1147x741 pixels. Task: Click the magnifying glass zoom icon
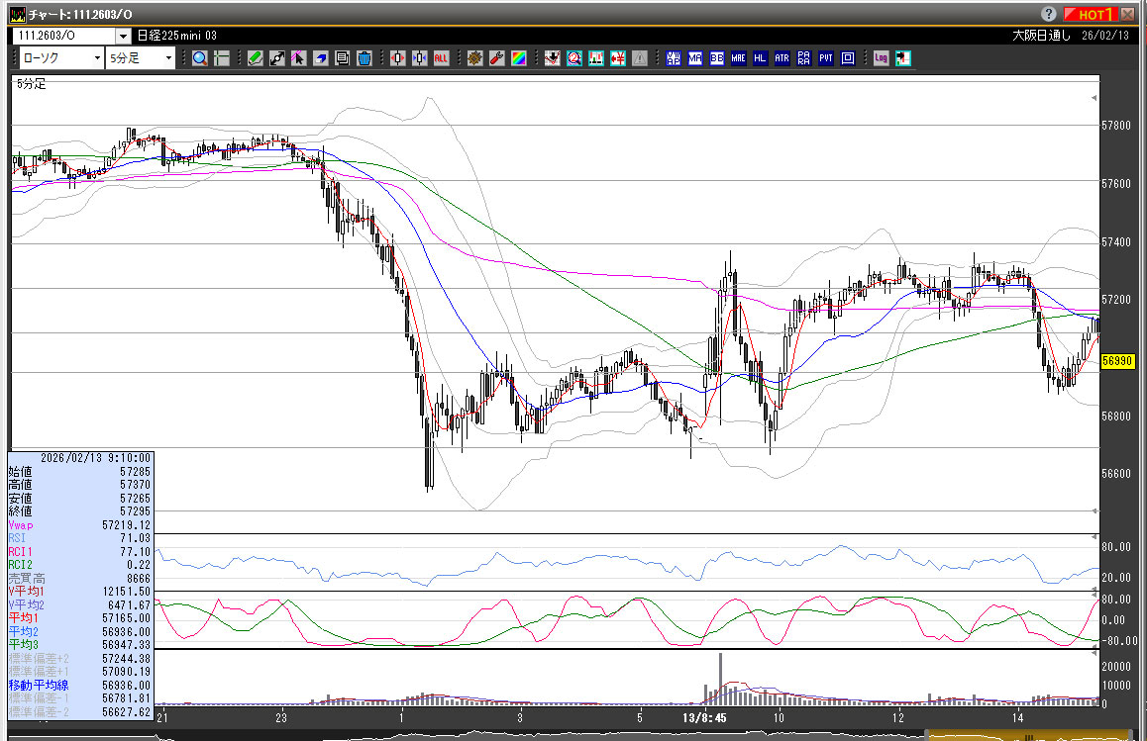(200, 58)
